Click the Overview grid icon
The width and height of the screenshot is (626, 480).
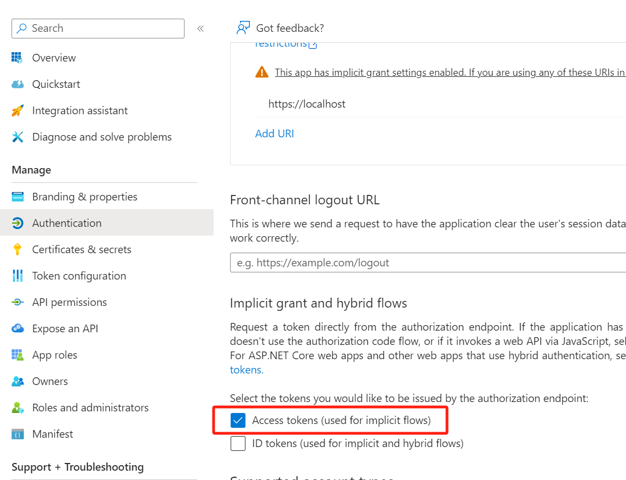point(17,58)
